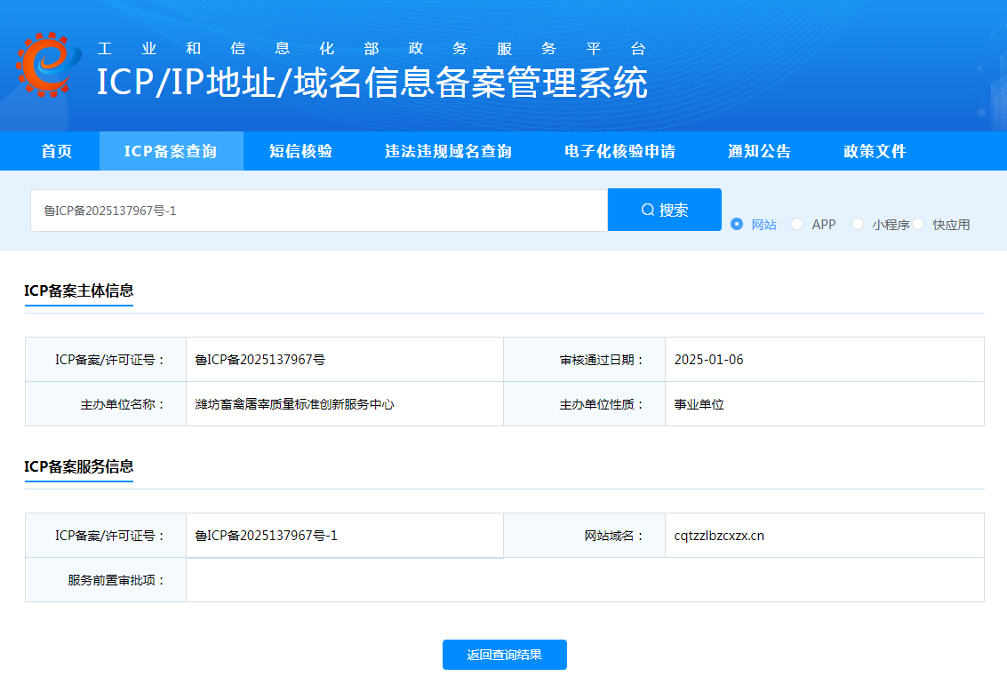Click the ICP备案服务信息 section heading
Screen dimensions: 1007x700
coord(79,466)
